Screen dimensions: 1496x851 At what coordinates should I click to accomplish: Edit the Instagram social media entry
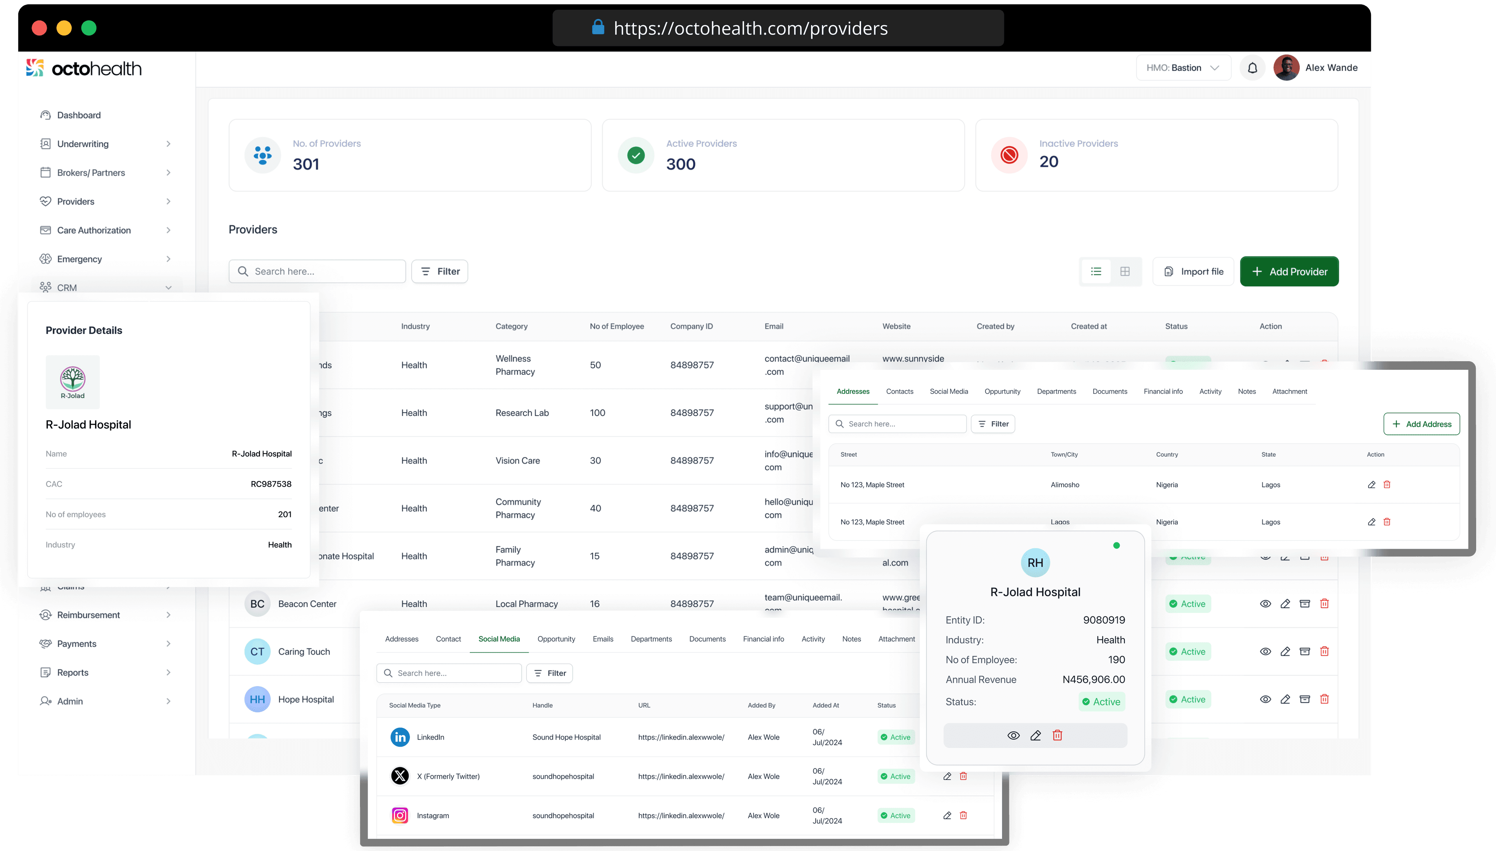click(x=947, y=815)
